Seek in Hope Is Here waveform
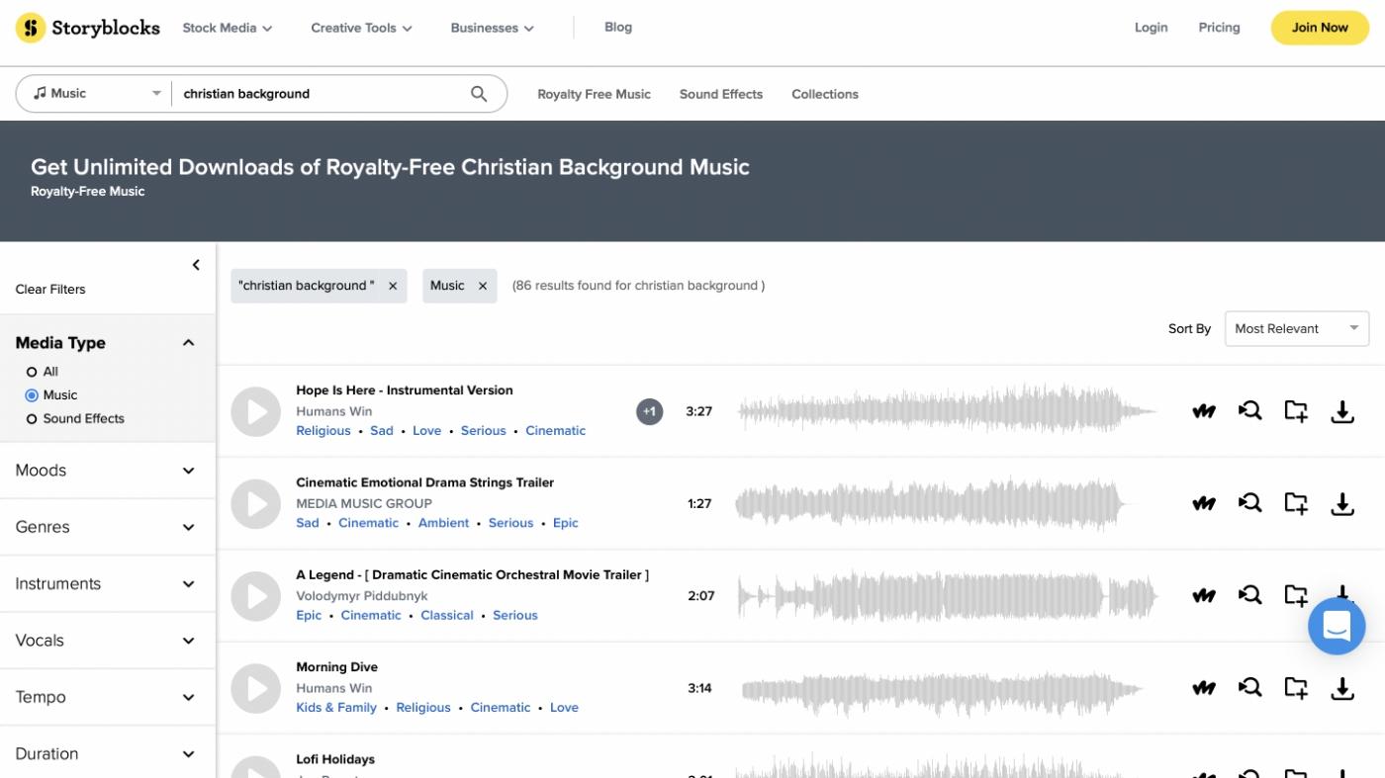 click(948, 411)
